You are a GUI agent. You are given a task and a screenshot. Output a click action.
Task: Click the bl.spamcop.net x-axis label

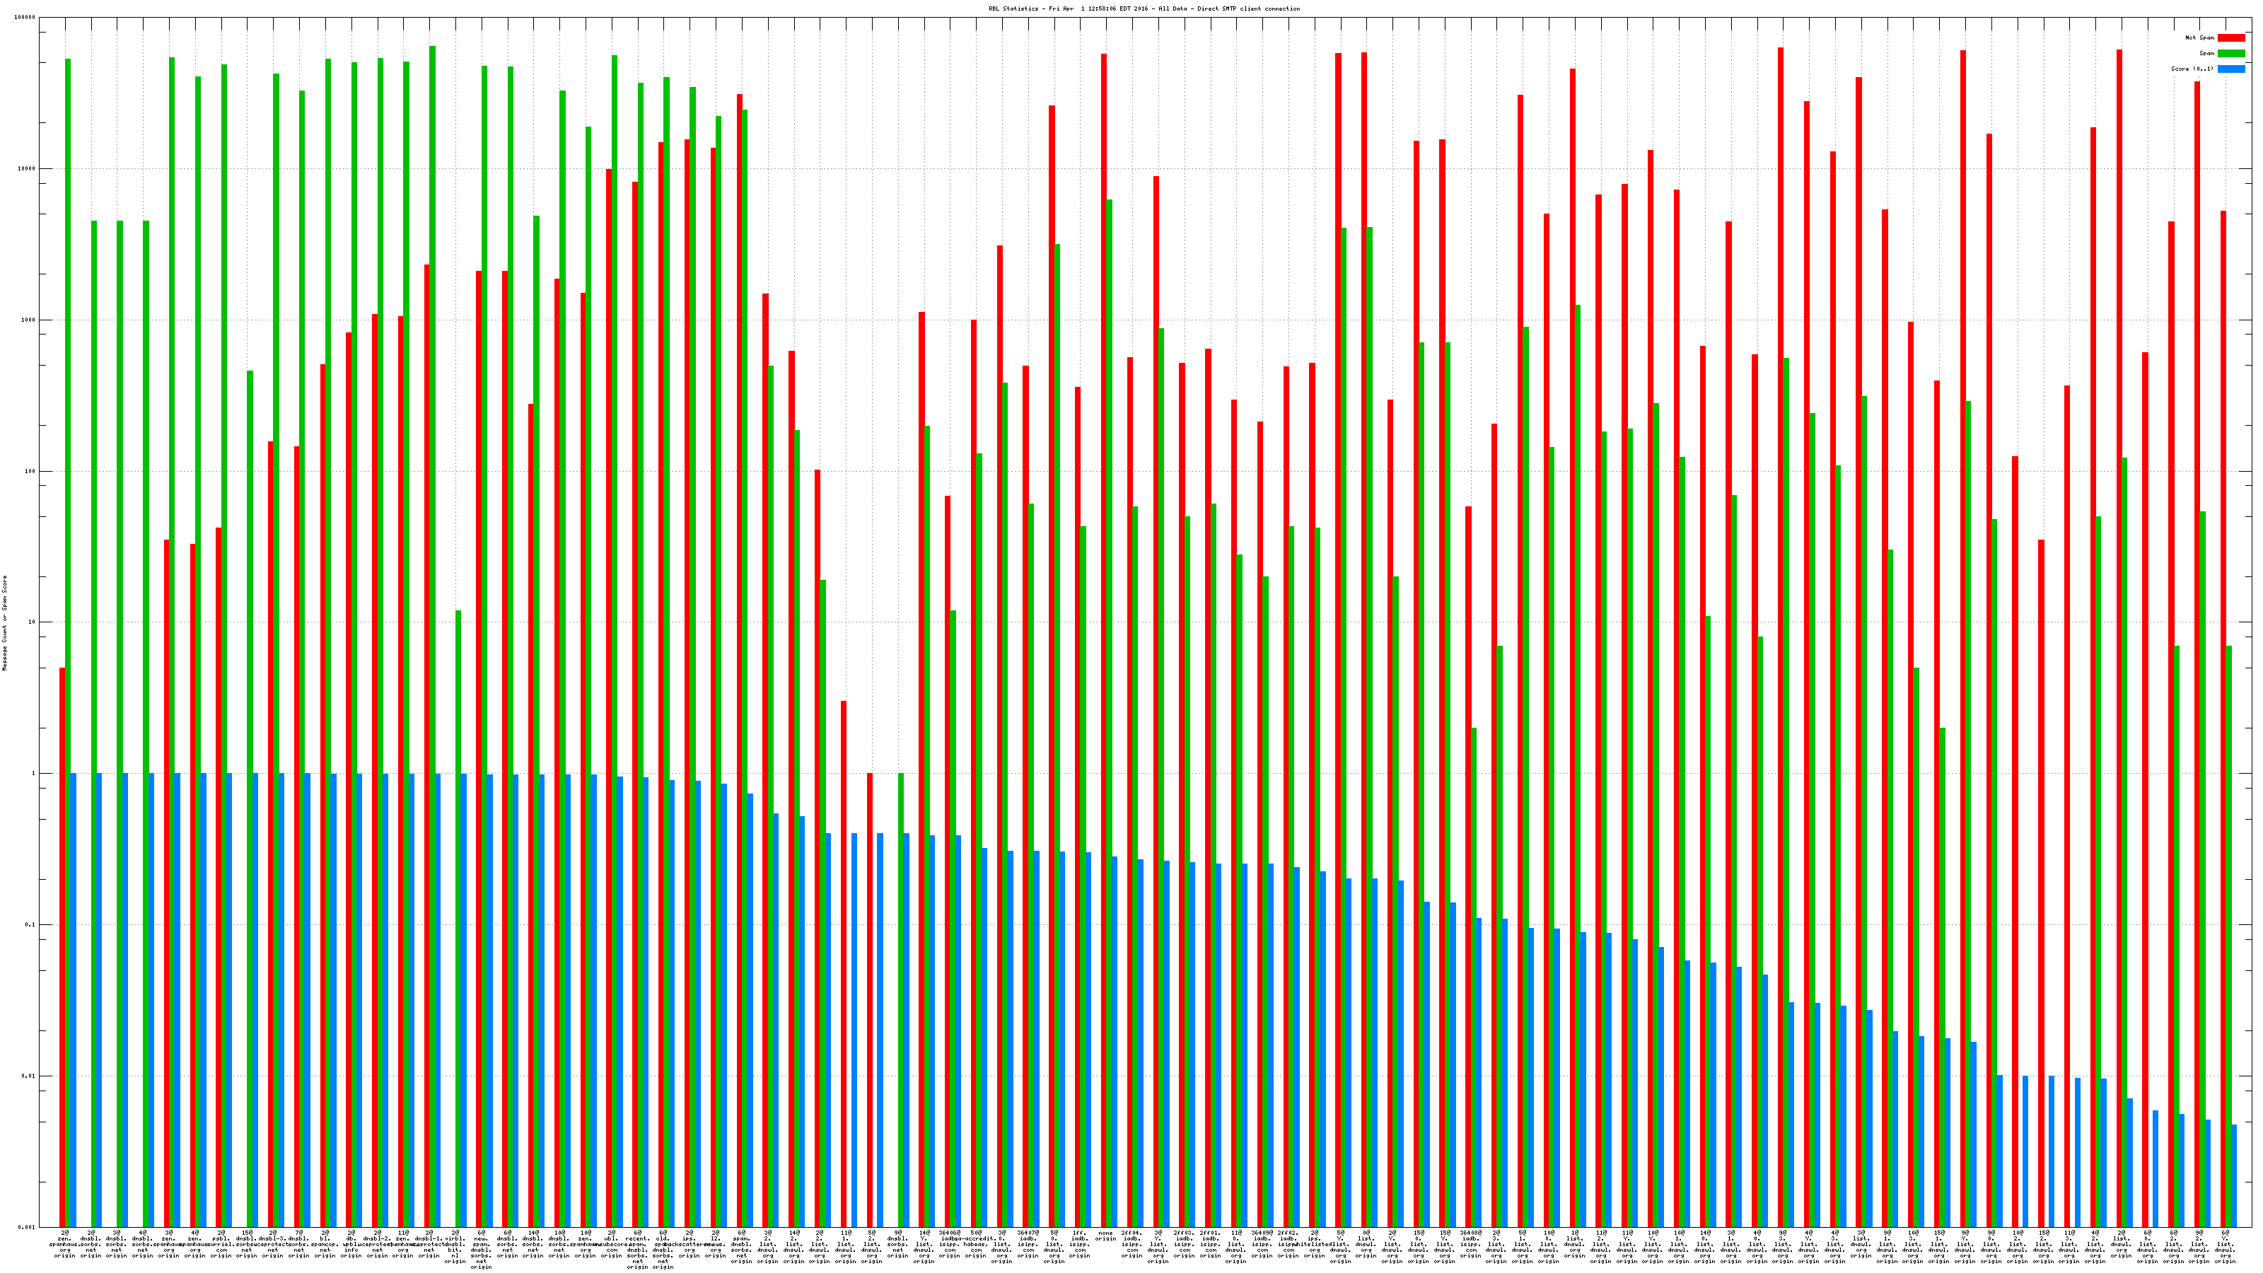pos(325,1244)
